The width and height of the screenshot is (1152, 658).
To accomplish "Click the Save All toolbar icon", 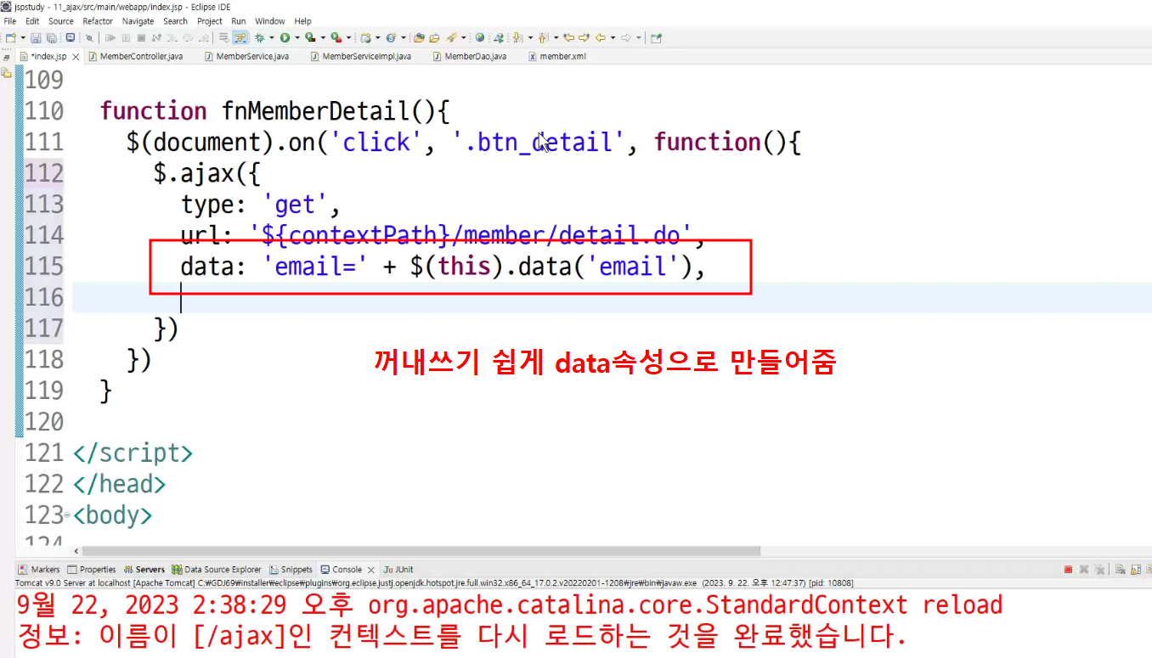I will click(x=51, y=37).
